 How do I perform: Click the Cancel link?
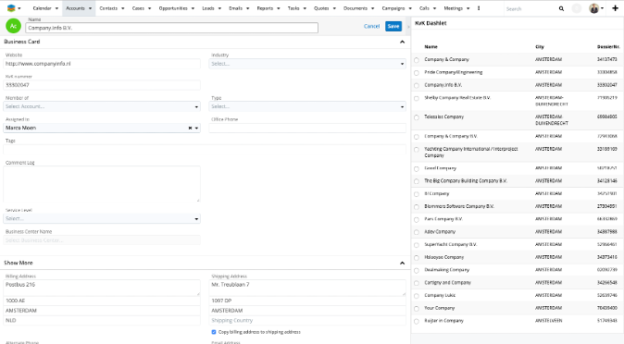pyautogui.click(x=371, y=26)
